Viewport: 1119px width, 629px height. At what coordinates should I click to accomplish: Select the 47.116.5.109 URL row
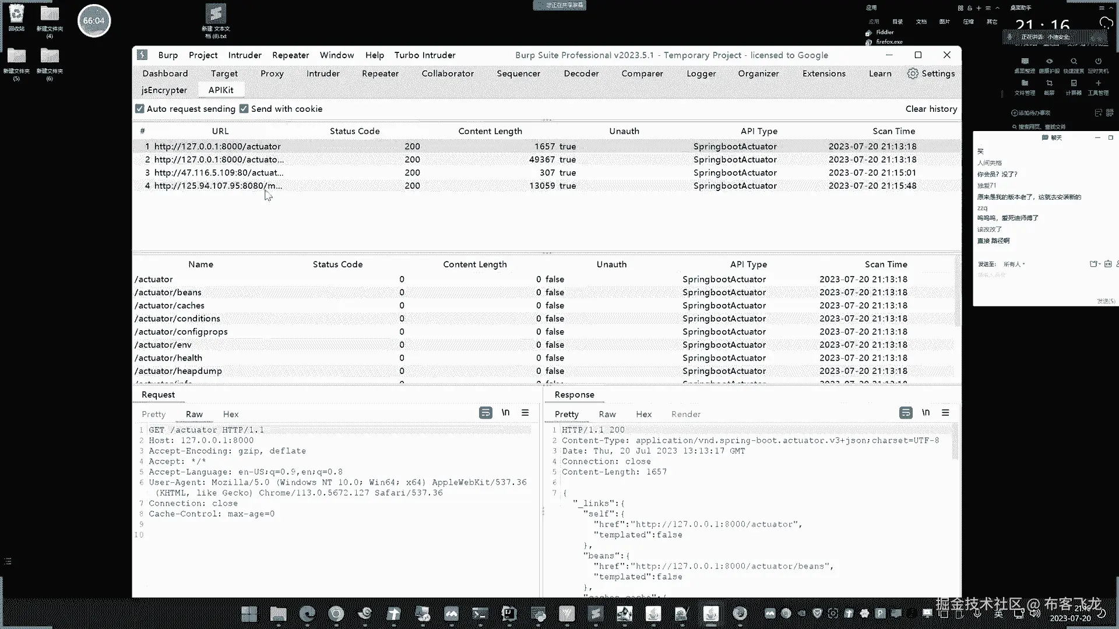point(219,172)
